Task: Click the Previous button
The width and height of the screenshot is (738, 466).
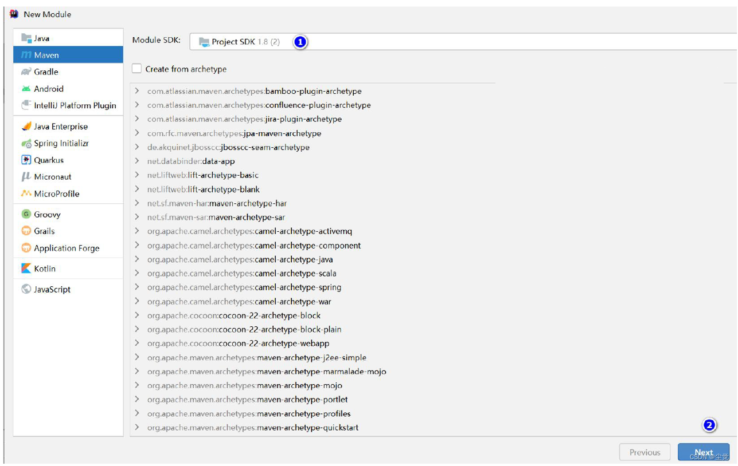Action: click(645, 452)
